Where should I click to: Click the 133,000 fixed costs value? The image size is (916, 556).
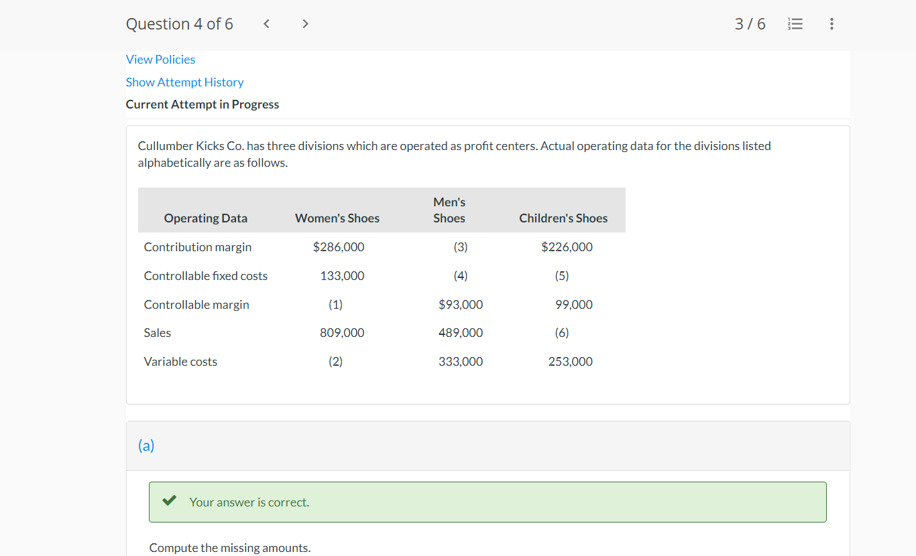[x=342, y=276]
